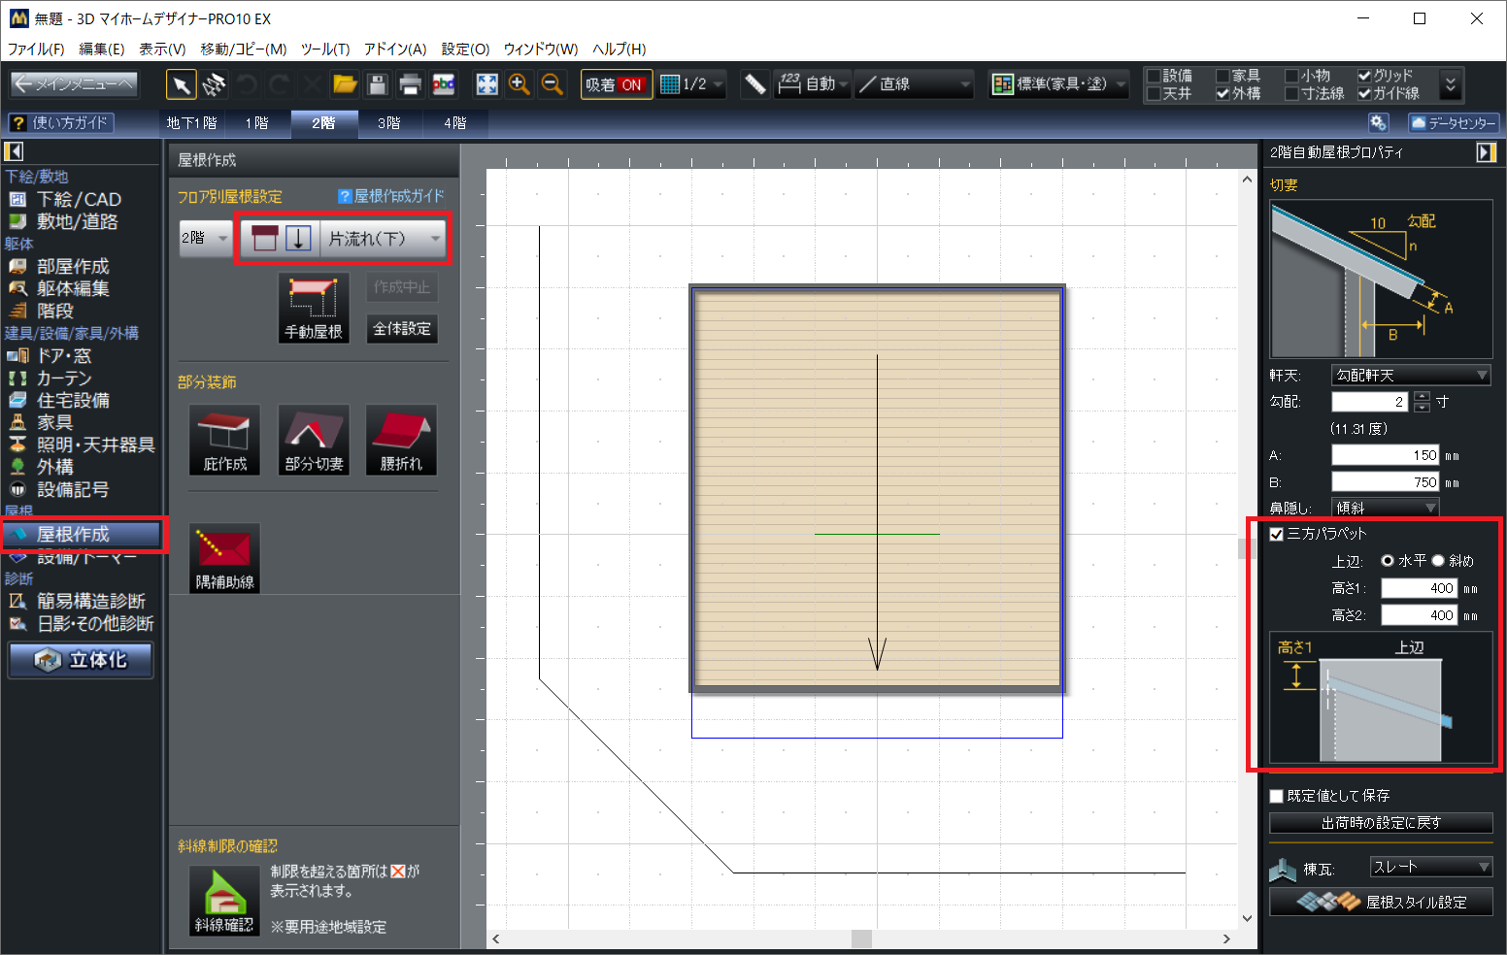Click the 隅補助線 corner guide icon

(224, 557)
